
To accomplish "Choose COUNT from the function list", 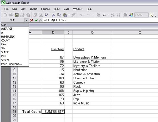I will tap(15, 40).
